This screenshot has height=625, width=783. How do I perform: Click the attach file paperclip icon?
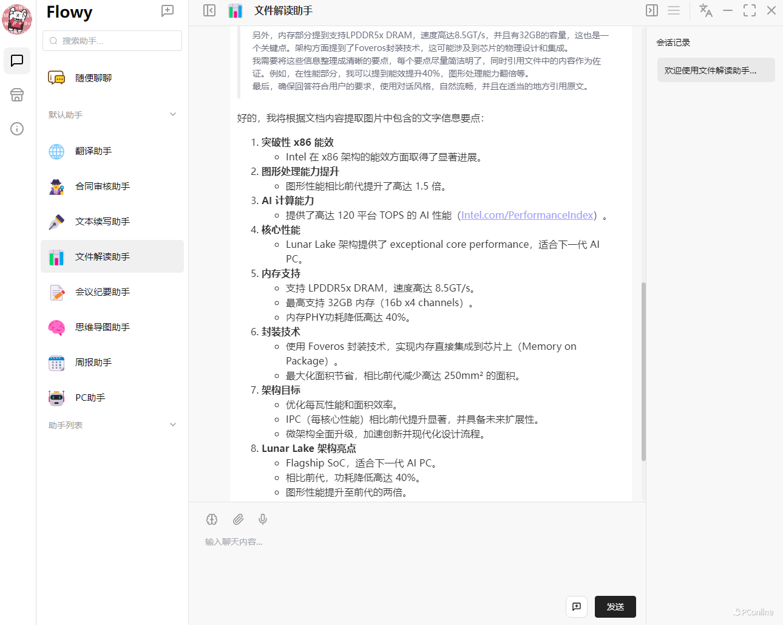(238, 519)
